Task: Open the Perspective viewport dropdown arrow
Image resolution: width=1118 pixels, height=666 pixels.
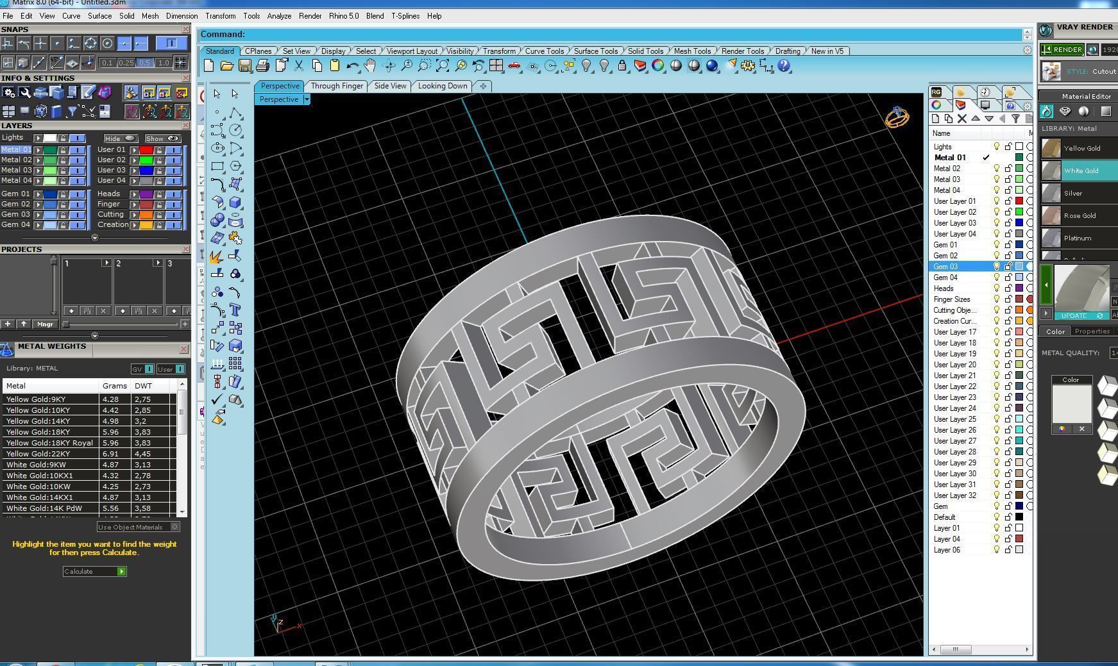Action: [x=307, y=99]
